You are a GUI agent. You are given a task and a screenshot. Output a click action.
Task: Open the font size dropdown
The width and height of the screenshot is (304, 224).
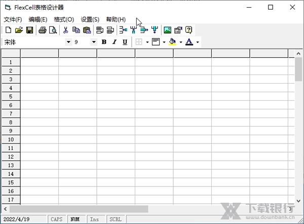[94, 42]
